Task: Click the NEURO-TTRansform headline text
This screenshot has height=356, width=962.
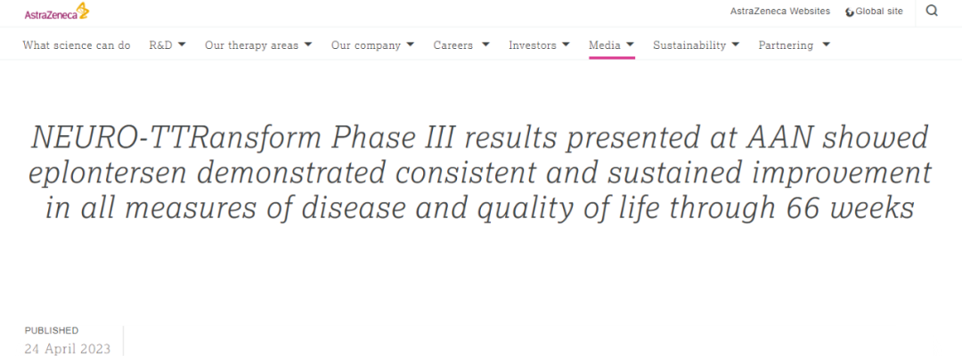Action: 481,173
